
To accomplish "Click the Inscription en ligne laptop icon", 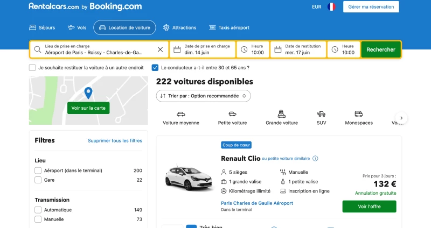I will (x=283, y=191).
